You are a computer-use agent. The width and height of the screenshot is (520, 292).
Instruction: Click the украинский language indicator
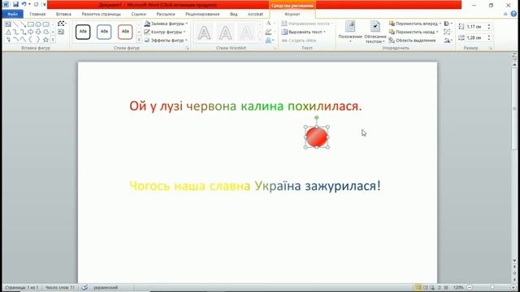tap(106, 288)
